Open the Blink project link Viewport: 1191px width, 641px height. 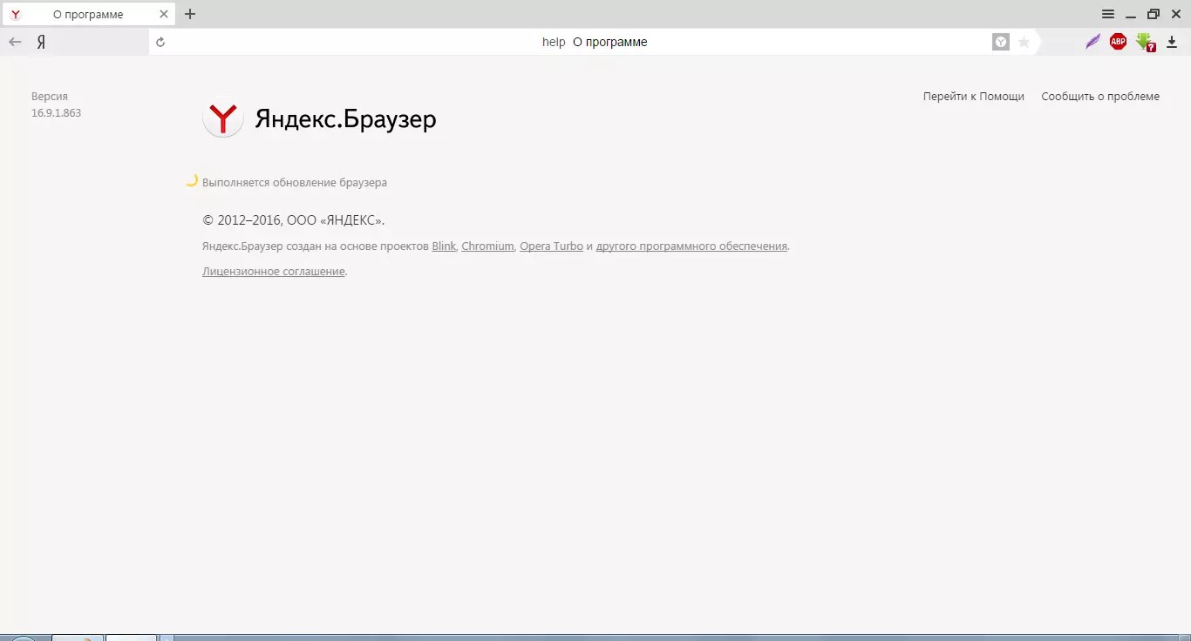pyautogui.click(x=444, y=246)
